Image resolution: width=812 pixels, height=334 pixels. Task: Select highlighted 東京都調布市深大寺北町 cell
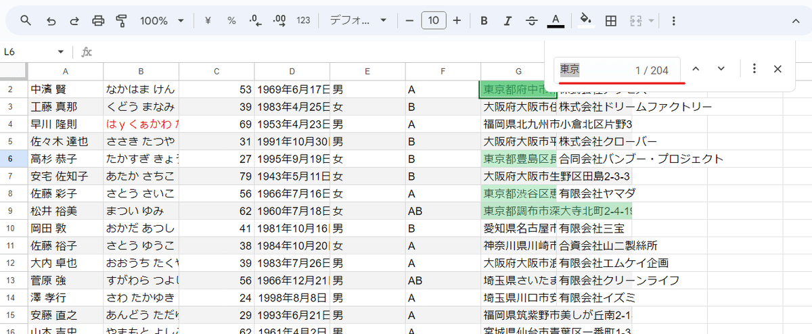[556, 211]
